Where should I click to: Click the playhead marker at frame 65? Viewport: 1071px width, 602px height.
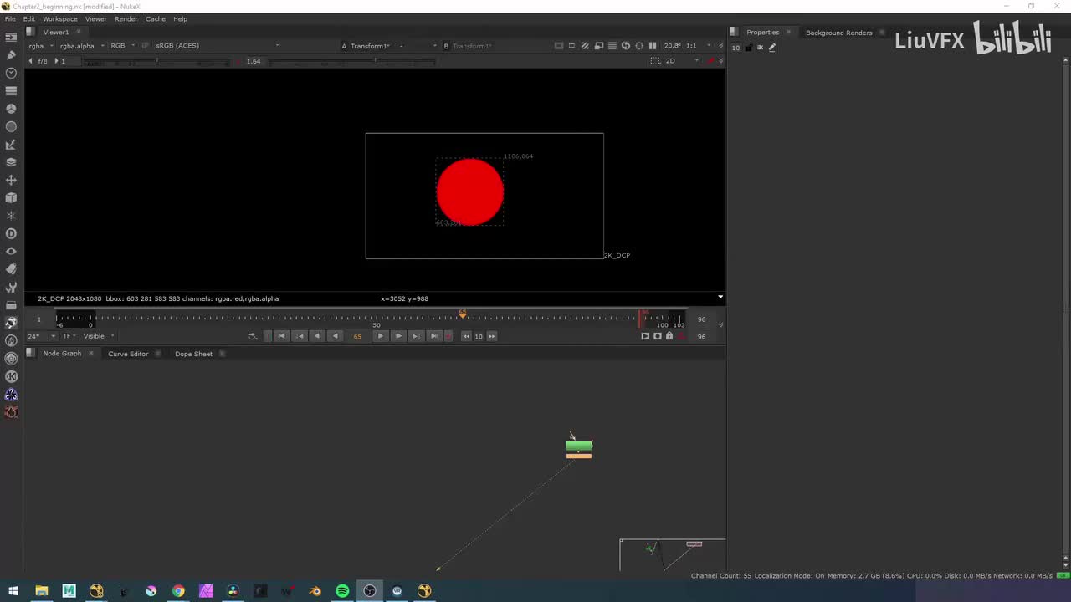coord(463,314)
